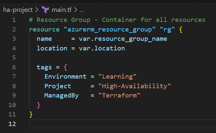Place cursor in the Resource Group comment
This screenshot has height=133, width=216.
[117, 20]
